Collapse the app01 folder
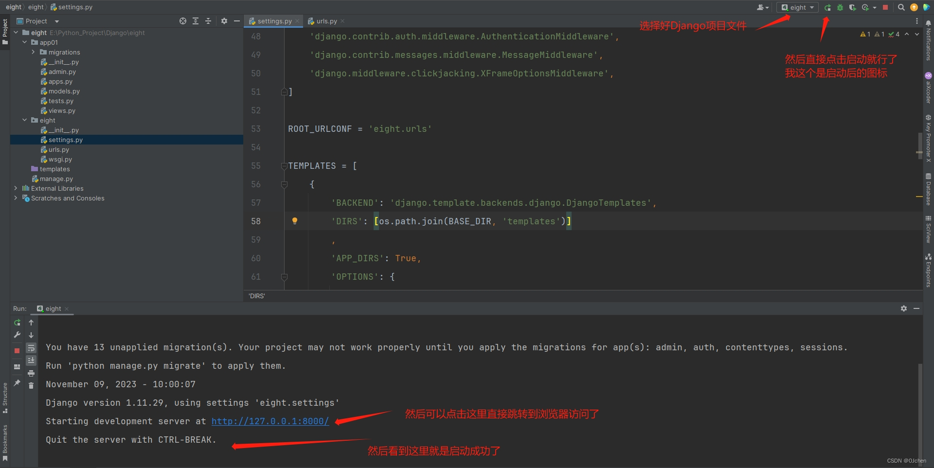 click(x=25, y=42)
